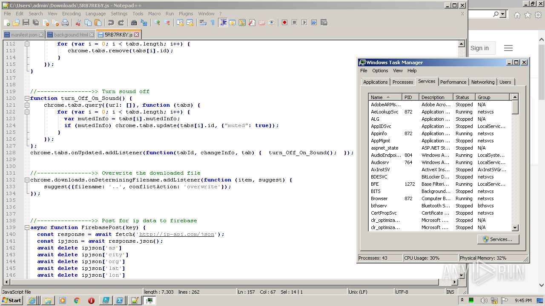Collapse the fold at line 132
This screenshot has width=545, height=306.
pyautogui.click(x=27, y=180)
